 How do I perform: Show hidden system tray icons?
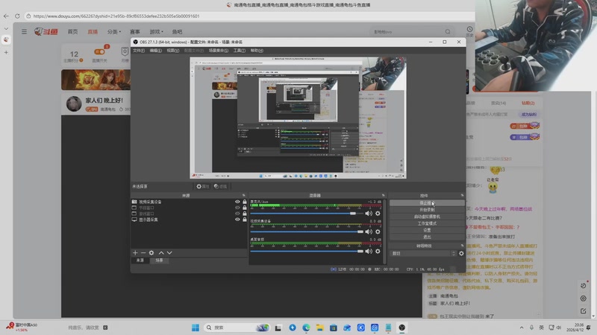tap(521, 328)
